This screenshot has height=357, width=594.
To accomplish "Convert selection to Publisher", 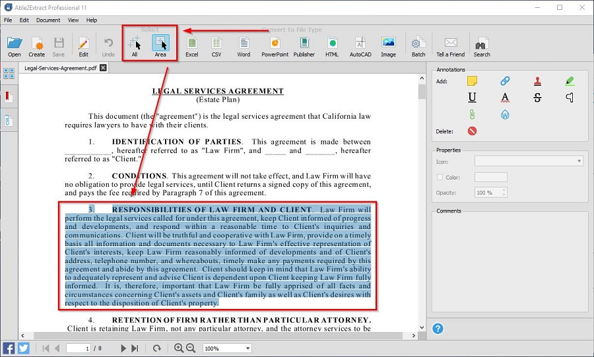I will click(304, 47).
